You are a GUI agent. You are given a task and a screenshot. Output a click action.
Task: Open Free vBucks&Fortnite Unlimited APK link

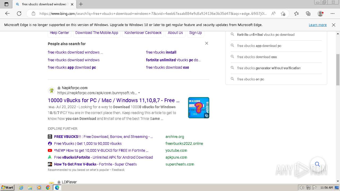coord(104,157)
